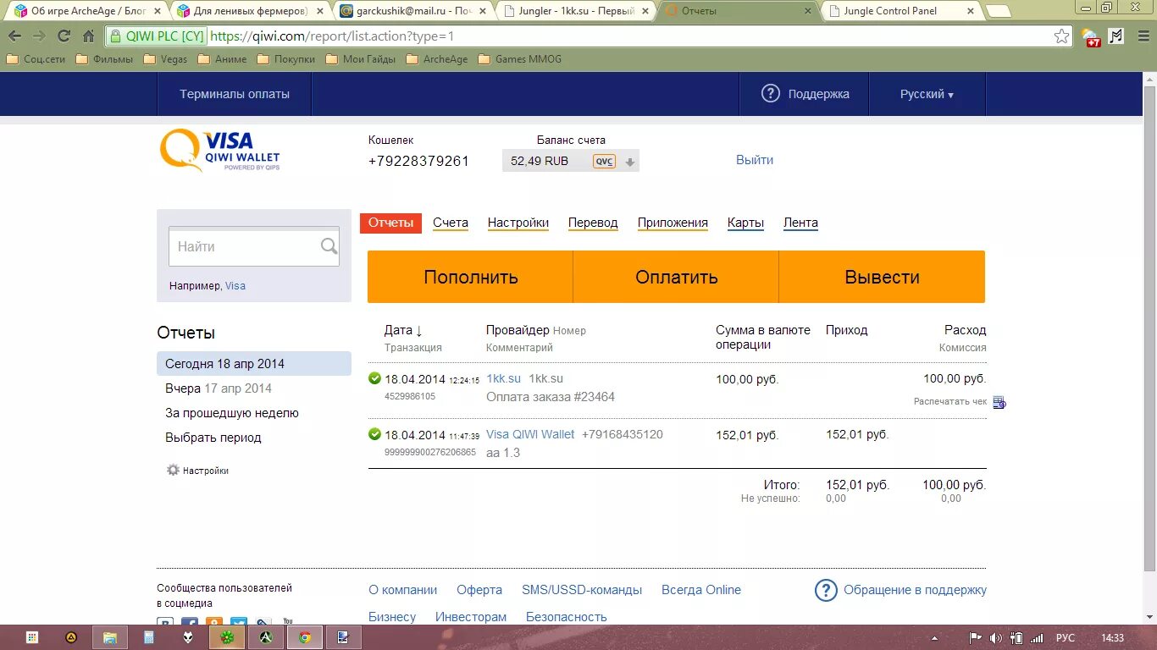Click the Visa example search link
The image size is (1157, 650).
[x=235, y=286]
